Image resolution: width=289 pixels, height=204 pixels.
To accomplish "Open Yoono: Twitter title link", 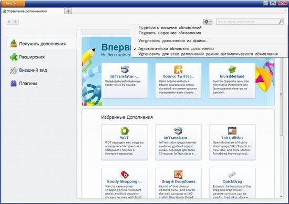I will pos(178,76).
